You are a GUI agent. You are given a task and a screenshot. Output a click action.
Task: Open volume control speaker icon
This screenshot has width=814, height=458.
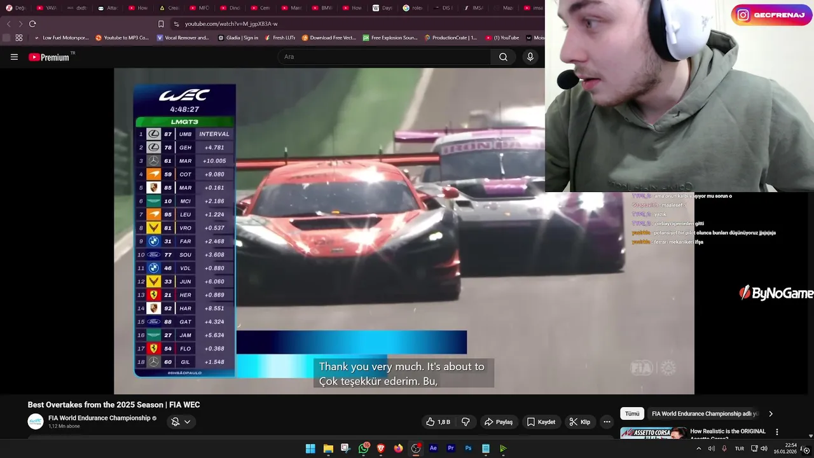[x=764, y=448]
